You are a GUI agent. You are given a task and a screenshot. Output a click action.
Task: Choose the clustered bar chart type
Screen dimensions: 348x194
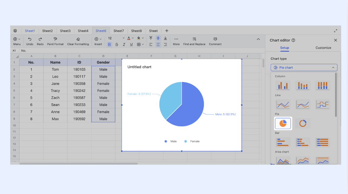pos(283,142)
